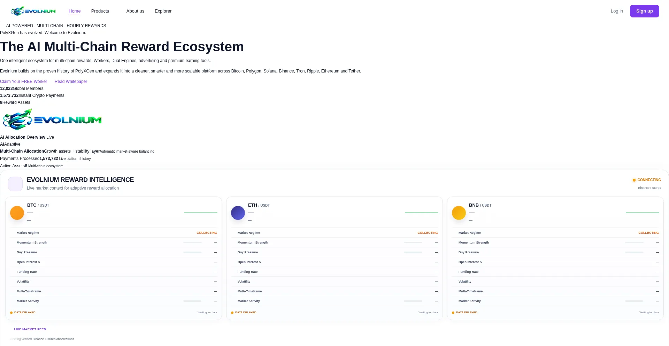This screenshot has height=346, width=669.
Task: Click Claim Your FREE Worker link
Action: pyautogui.click(x=23, y=82)
